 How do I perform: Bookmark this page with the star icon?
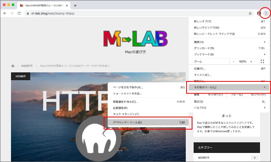pos(250,13)
